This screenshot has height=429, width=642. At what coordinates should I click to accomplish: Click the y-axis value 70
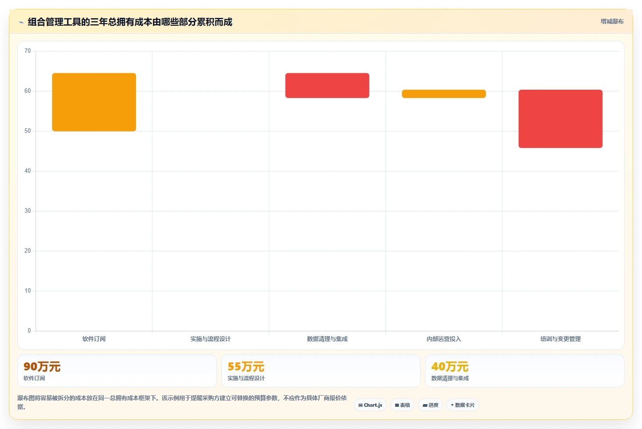28,51
